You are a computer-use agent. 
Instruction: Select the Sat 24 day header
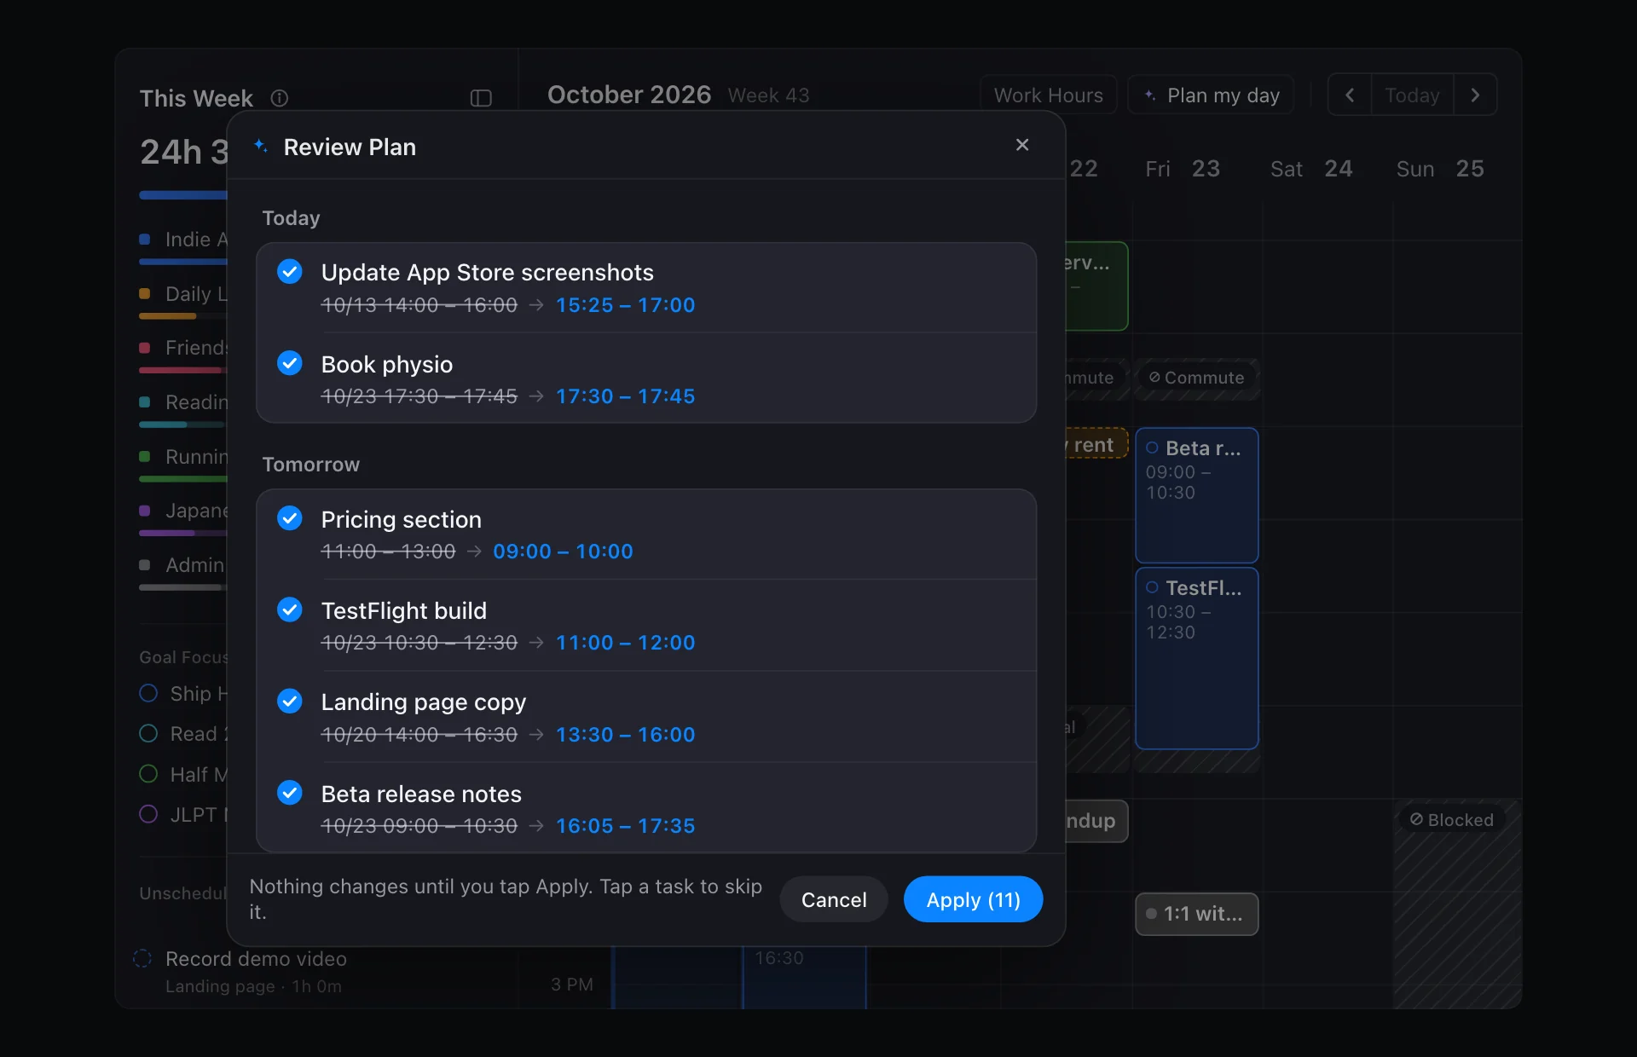pyautogui.click(x=1311, y=169)
